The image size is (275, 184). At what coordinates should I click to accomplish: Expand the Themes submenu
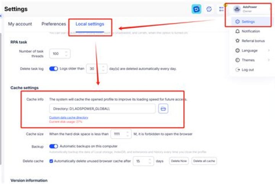[252, 60]
